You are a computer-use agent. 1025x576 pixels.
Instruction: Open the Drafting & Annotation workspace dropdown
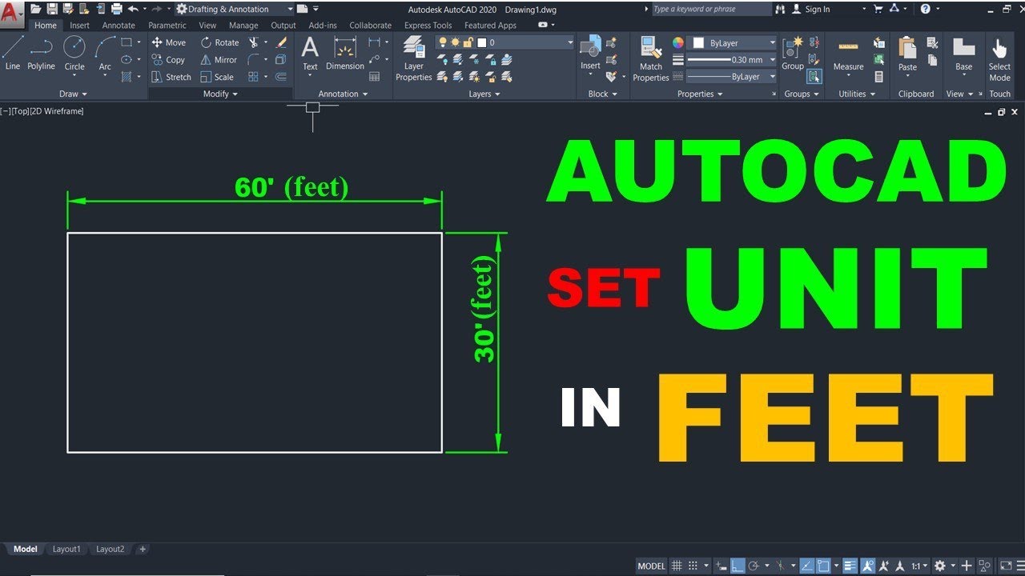point(235,9)
